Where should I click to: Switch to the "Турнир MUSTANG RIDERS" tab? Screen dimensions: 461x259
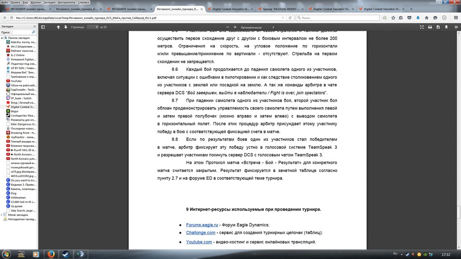pyautogui.click(x=280, y=9)
